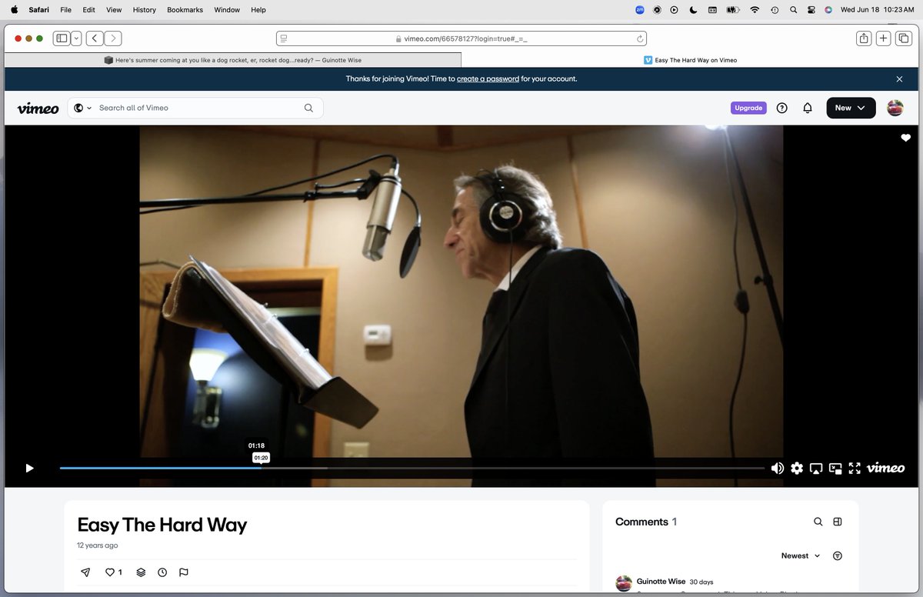Collapse the comments panel with the panel icon
The height and width of the screenshot is (597, 923).
pyautogui.click(x=838, y=522)
